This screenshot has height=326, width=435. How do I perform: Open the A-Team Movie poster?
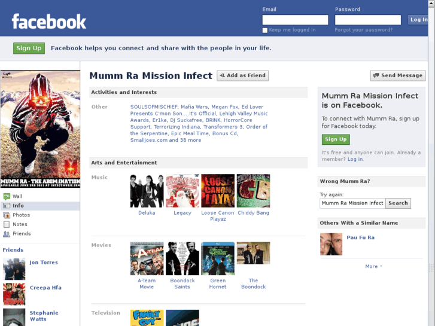point(147,258)
